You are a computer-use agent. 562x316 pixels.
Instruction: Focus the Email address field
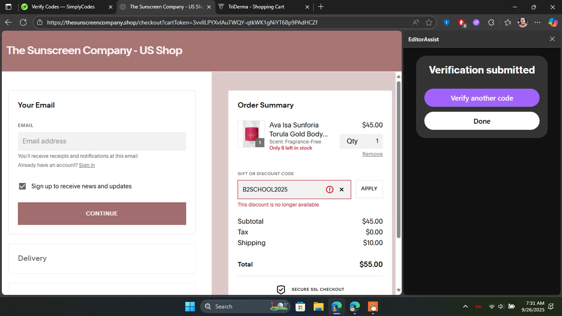click(x=102, y=141)
